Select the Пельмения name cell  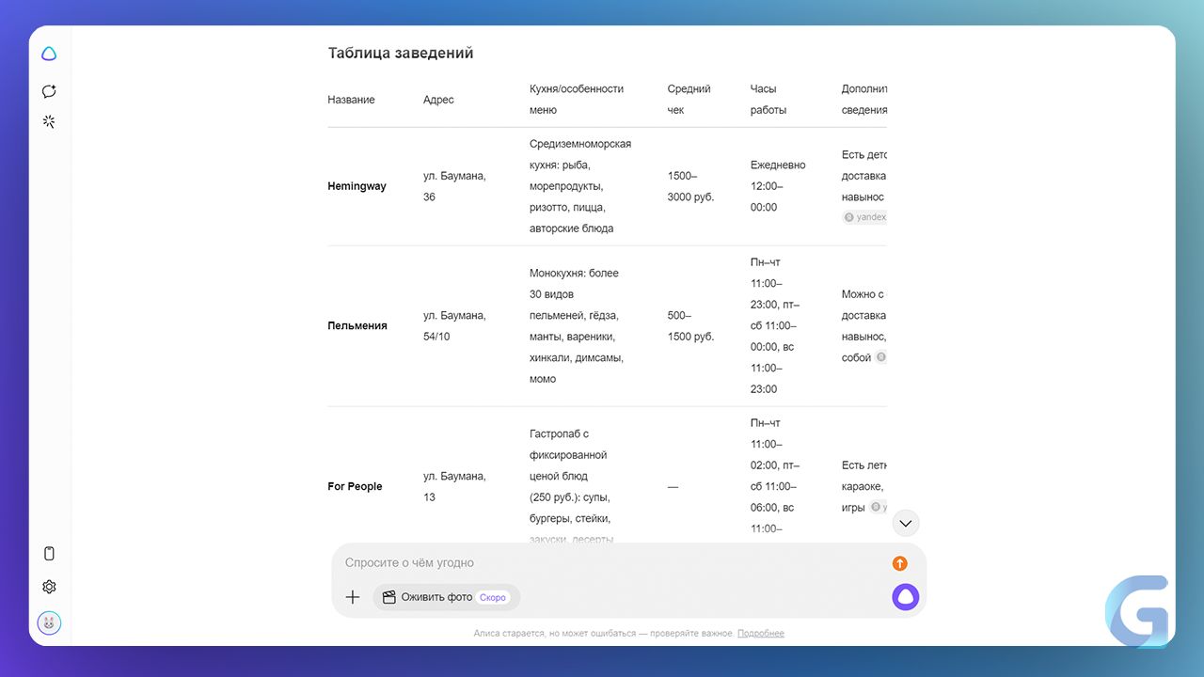tap(357, 325)
